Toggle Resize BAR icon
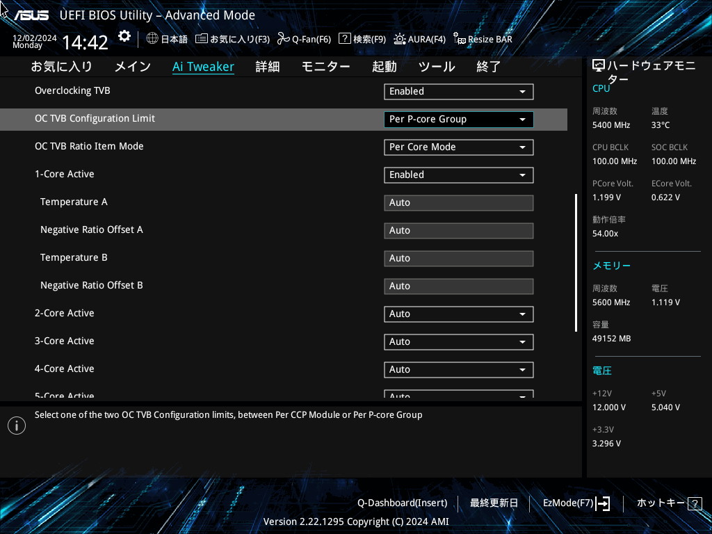The width and height of the screenshot is (712, 534). (x=460, y=39)
